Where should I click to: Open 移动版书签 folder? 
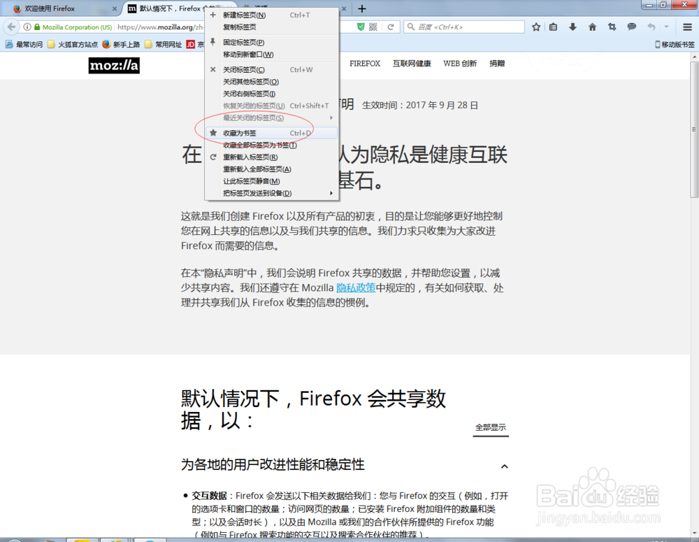pos(675,44)
